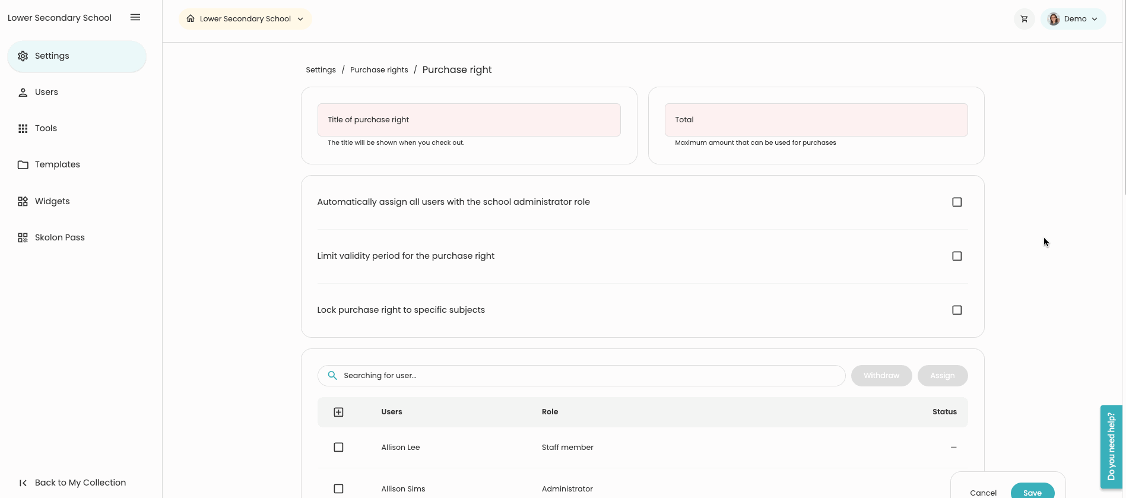This screenshot has height=498, width=1126.
Task: Click the Skolon Pass QR icon
Action: point(23,237)
